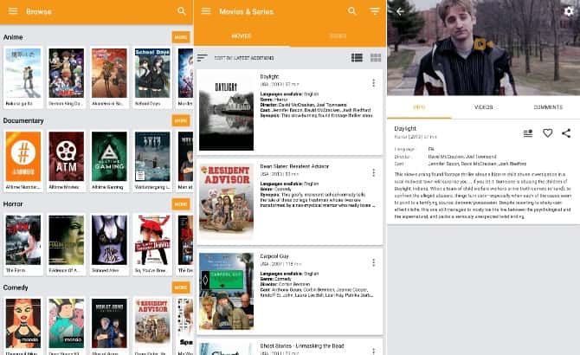Image resolution: width=580 pixels, height=355 pixels.
Task: Tap More button for Documentary category
Action: [x=181, y=121]
